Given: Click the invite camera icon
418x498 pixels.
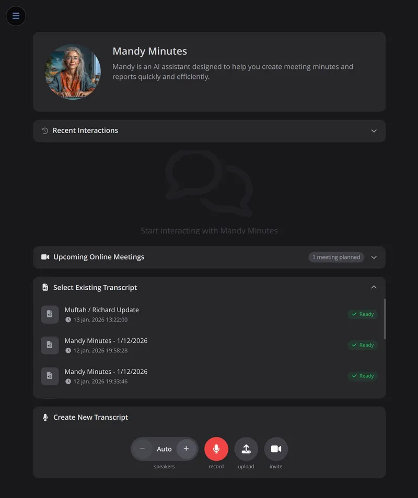Looking at the screenshot, I should pyautogui.click(x=276, y=448).
